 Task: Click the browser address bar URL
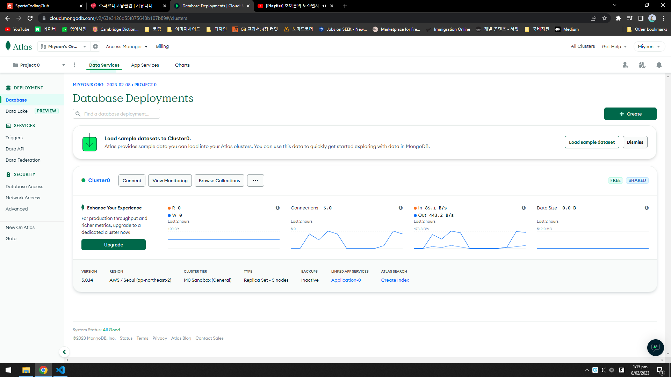[x=118, y=18]
